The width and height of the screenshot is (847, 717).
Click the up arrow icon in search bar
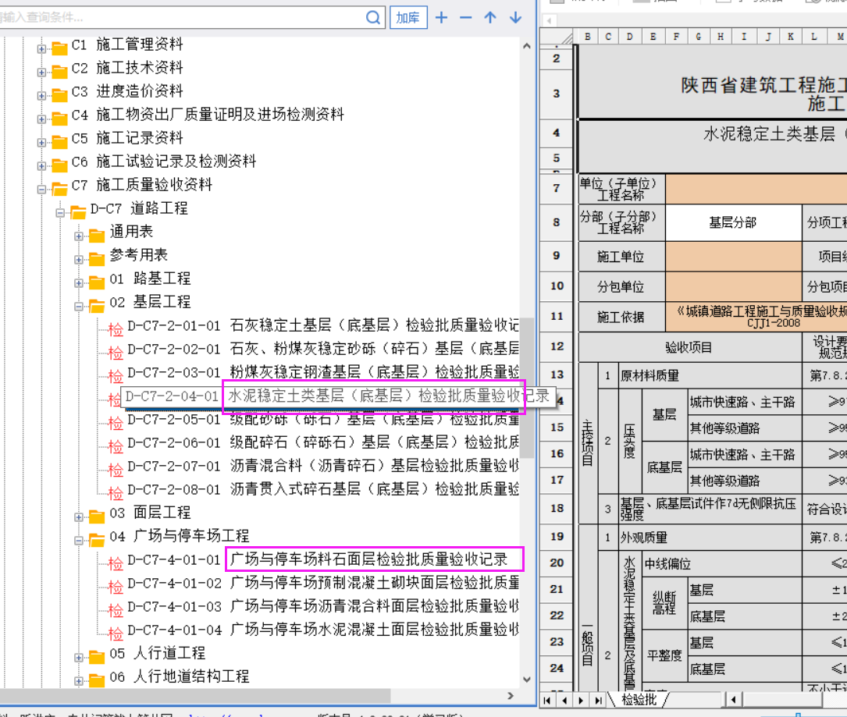(490, 18)
